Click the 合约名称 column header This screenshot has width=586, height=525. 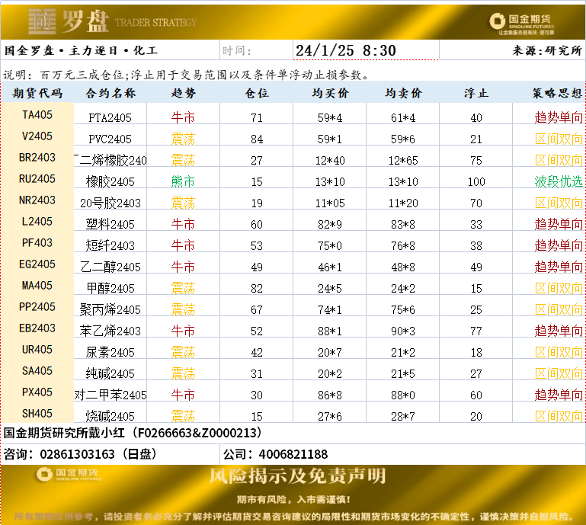[110, 93]
